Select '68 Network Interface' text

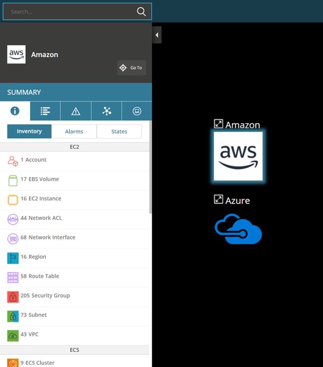(x=48, y=237)
